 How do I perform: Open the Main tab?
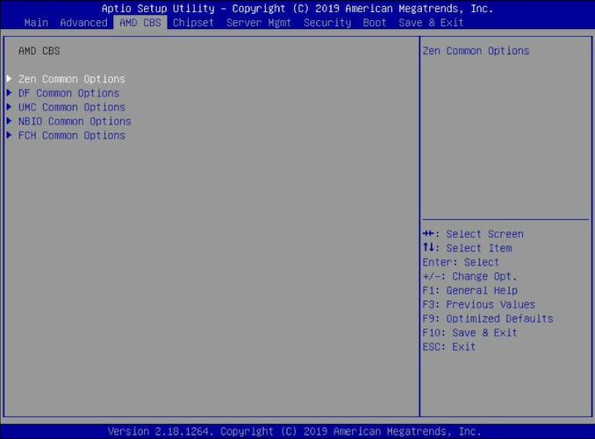(36, 23)
